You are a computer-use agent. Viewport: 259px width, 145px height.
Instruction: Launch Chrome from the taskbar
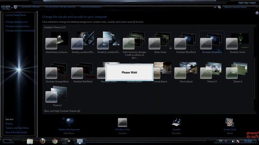tap(55, 141)
